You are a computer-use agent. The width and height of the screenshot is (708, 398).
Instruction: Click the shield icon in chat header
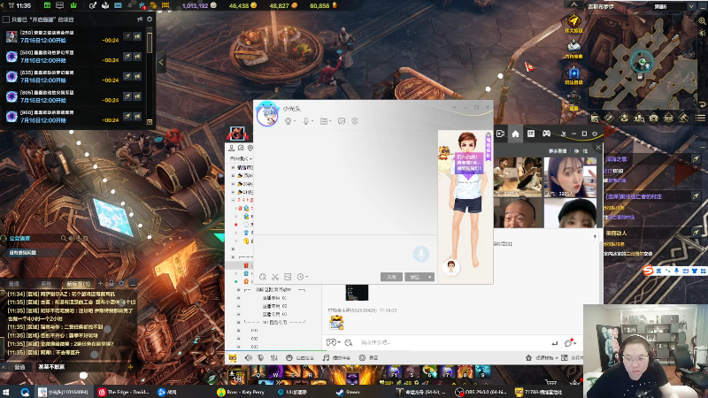pos(355,121)
